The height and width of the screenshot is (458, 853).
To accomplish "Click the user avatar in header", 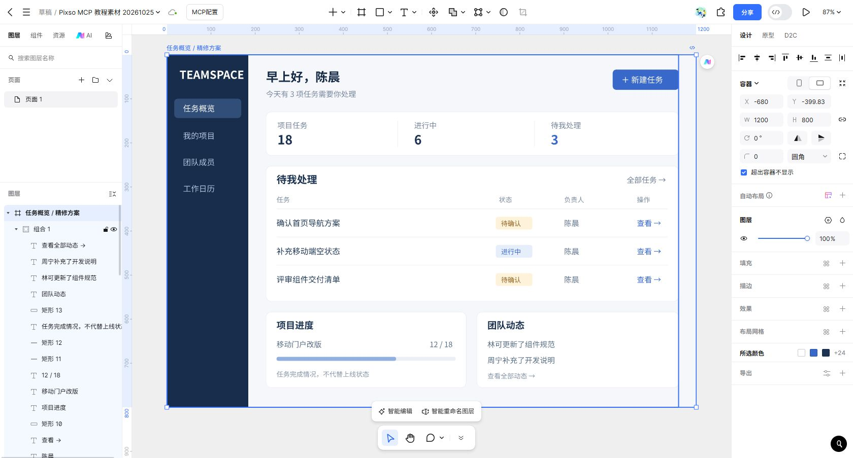I will [701, 12].
